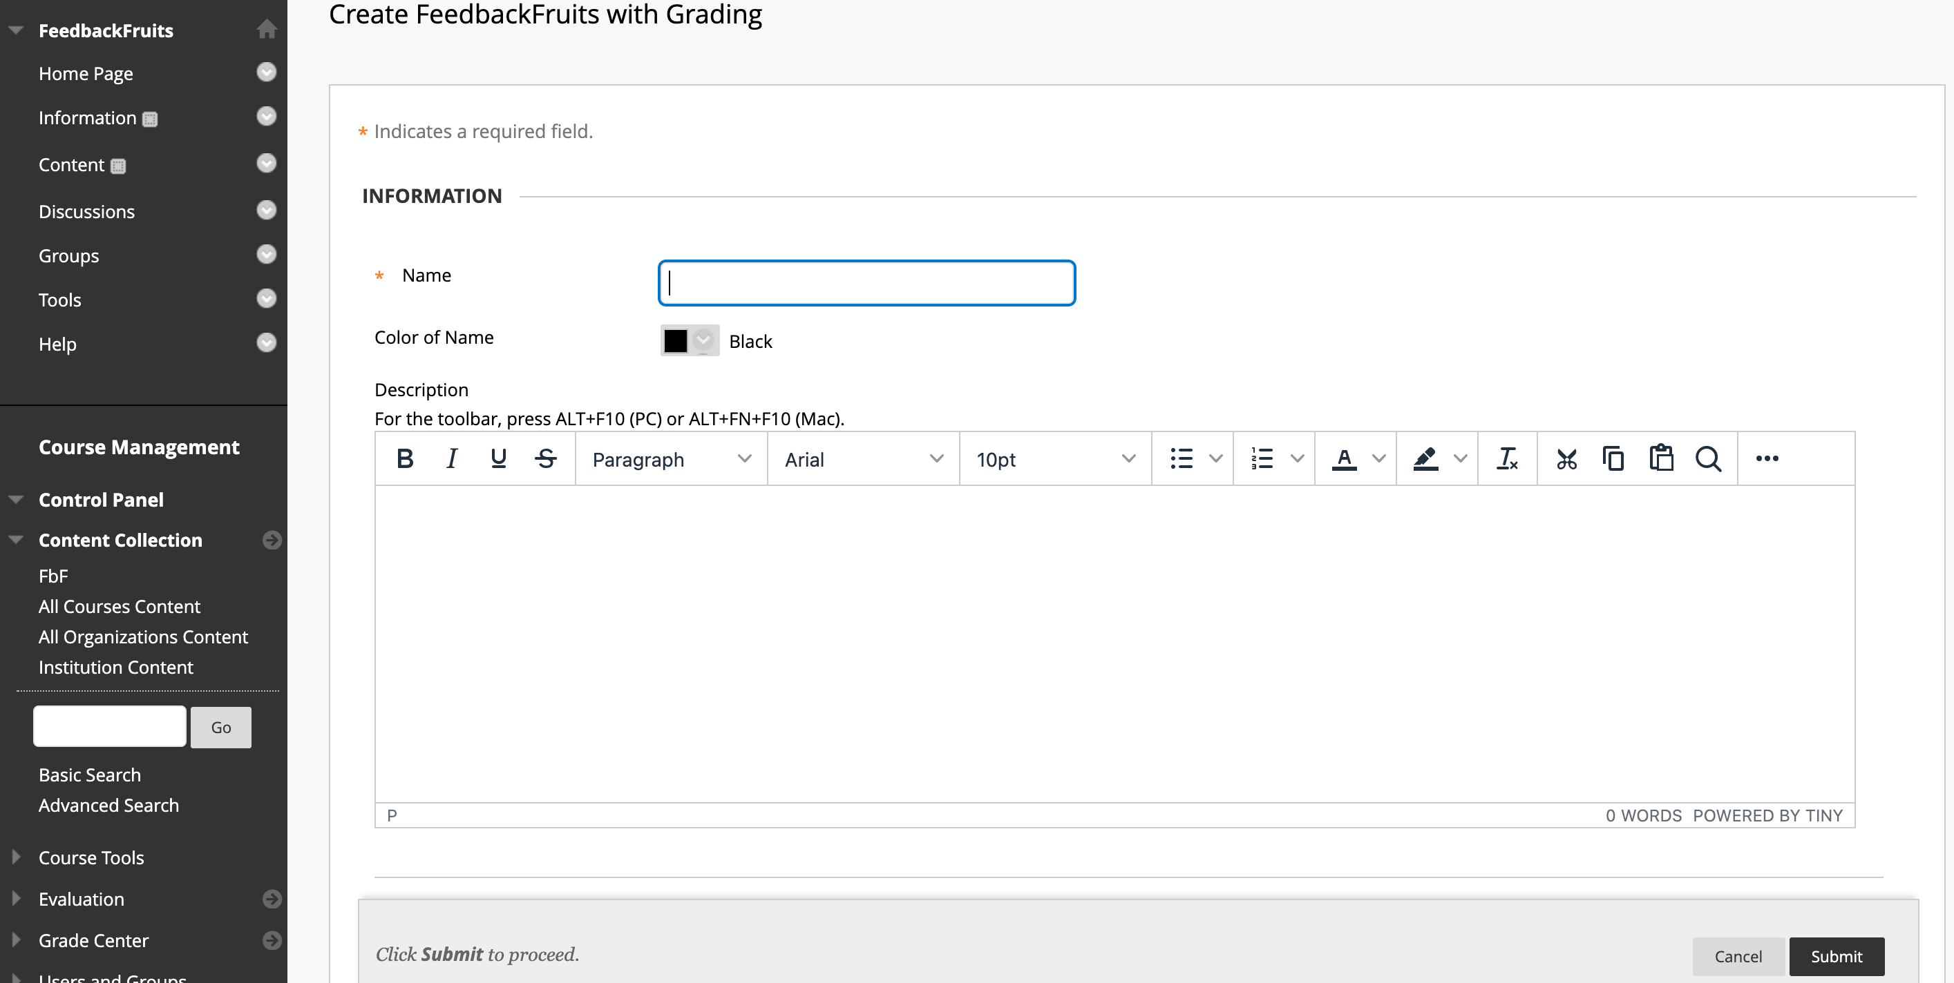Image resolution: width=1954 pixels, height=983 pixels.
Task: Open Groups in course menu
Action: click(x=68, y=255)
